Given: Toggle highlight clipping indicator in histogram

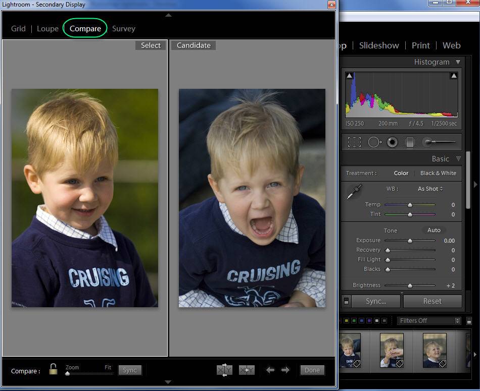Looking at the screenshot, I should pos(454,76).
